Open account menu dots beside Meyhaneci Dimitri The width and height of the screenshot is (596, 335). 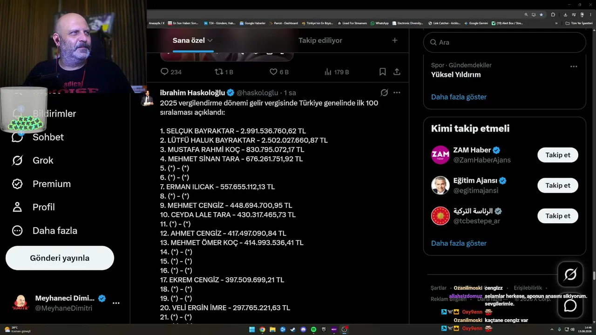coord(116,303)
